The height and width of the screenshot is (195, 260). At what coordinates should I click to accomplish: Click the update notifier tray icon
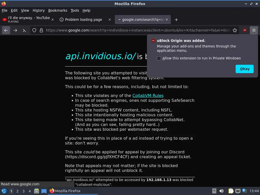click(245, 191)
